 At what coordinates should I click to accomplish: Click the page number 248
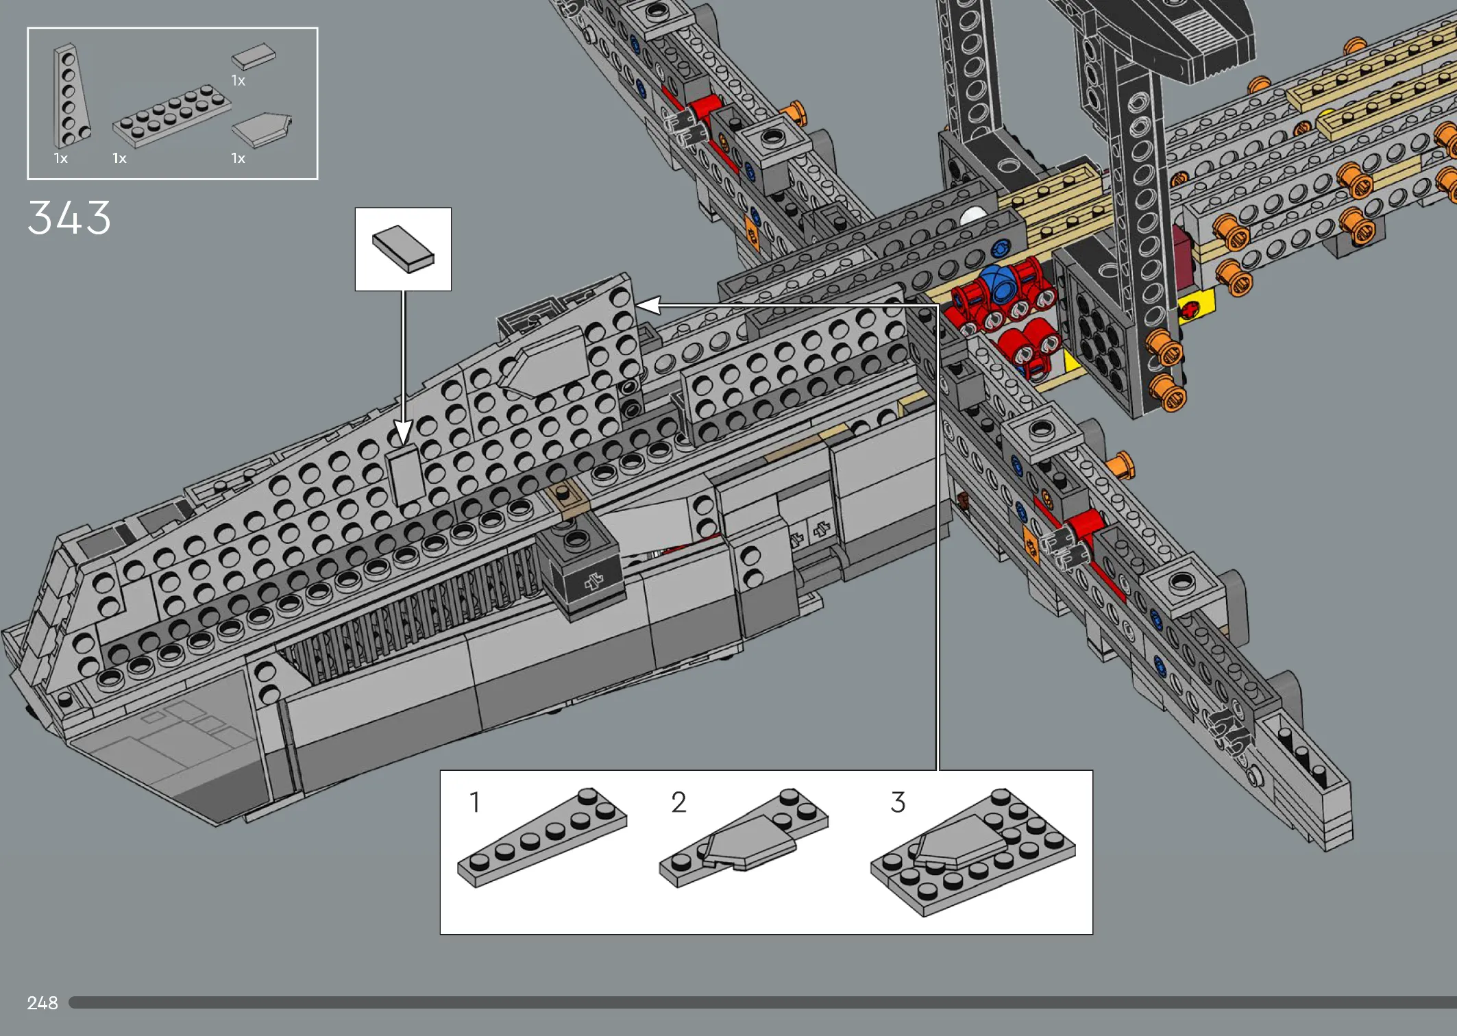pos(42,1003)
